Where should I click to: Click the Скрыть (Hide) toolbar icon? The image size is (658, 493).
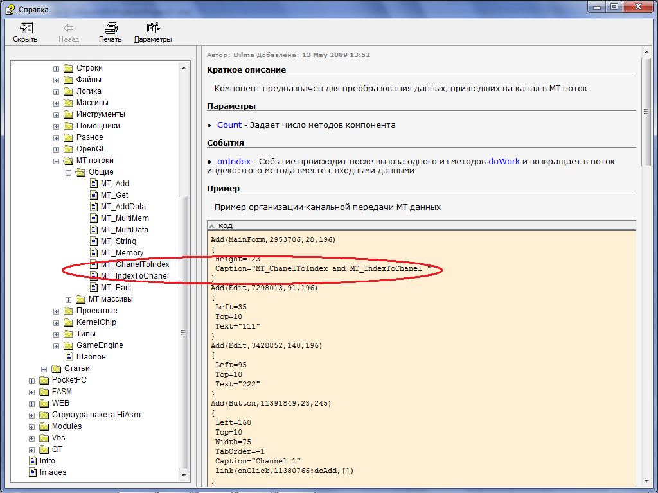point(26,28)
